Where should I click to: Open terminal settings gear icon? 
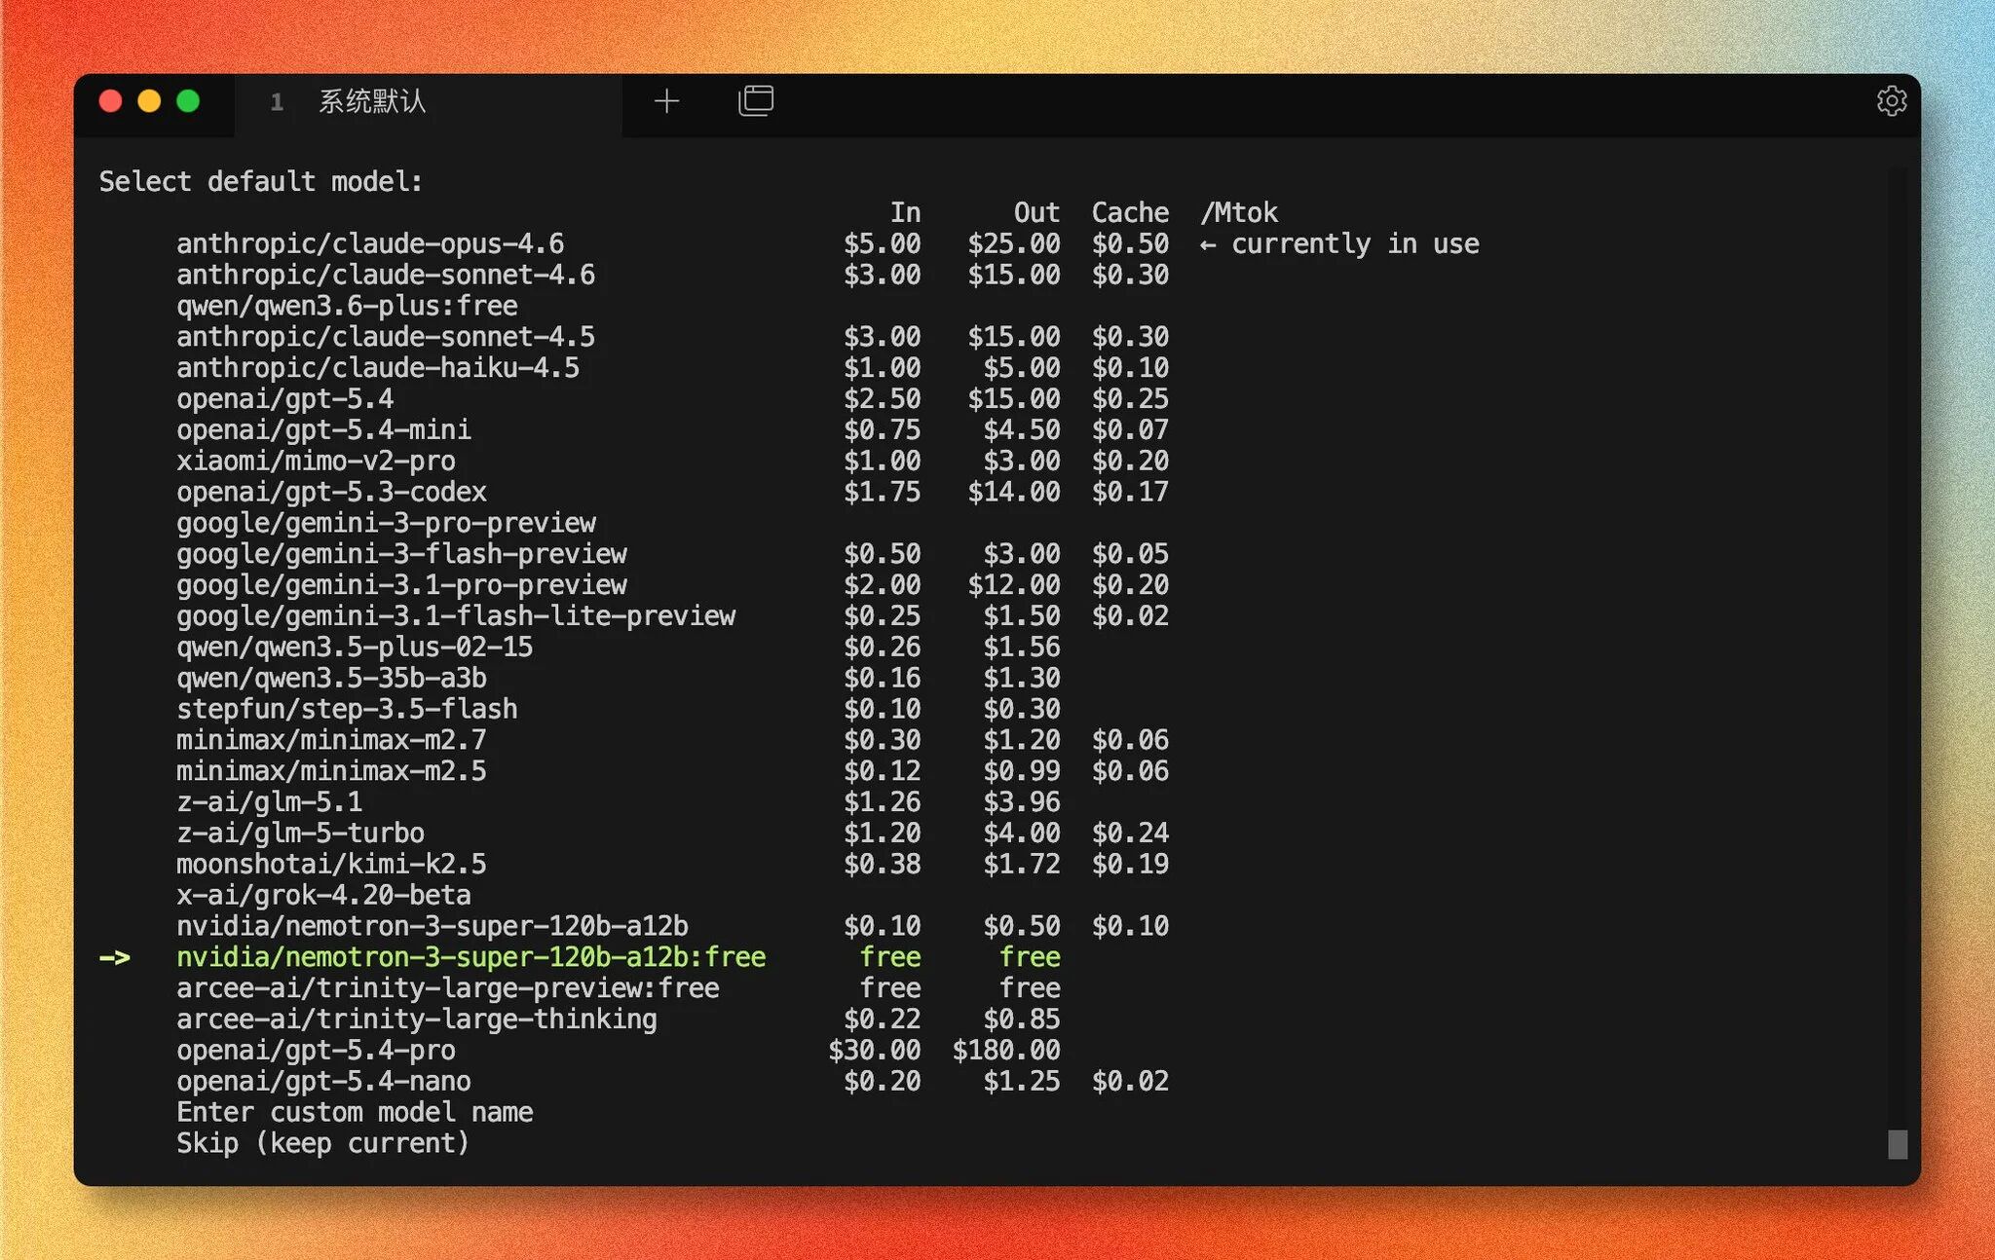(1890, 100)
